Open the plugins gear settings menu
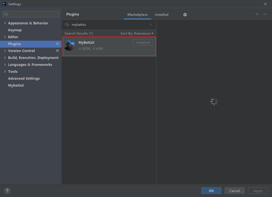The height and width of the screenshot is (197, 272). [185, 15]
